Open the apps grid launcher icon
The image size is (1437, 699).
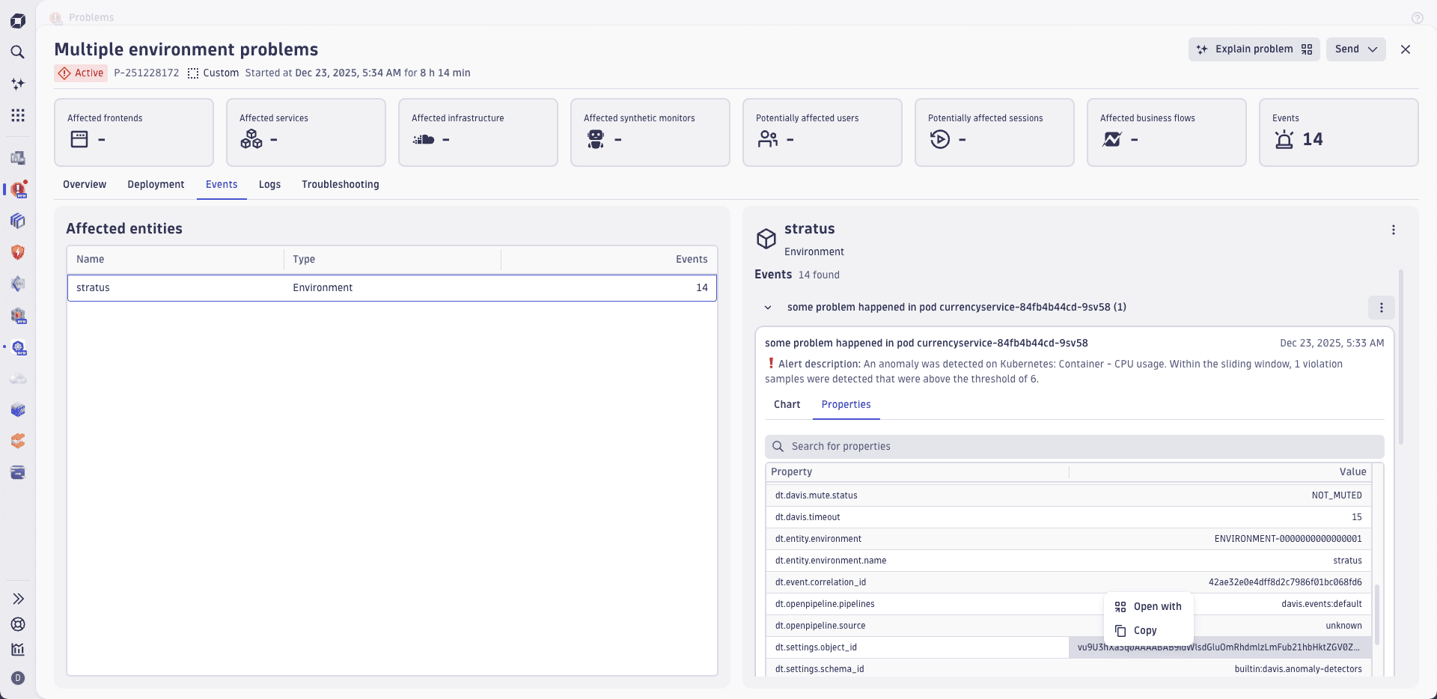pyautogui.click(x=18, y=115)
